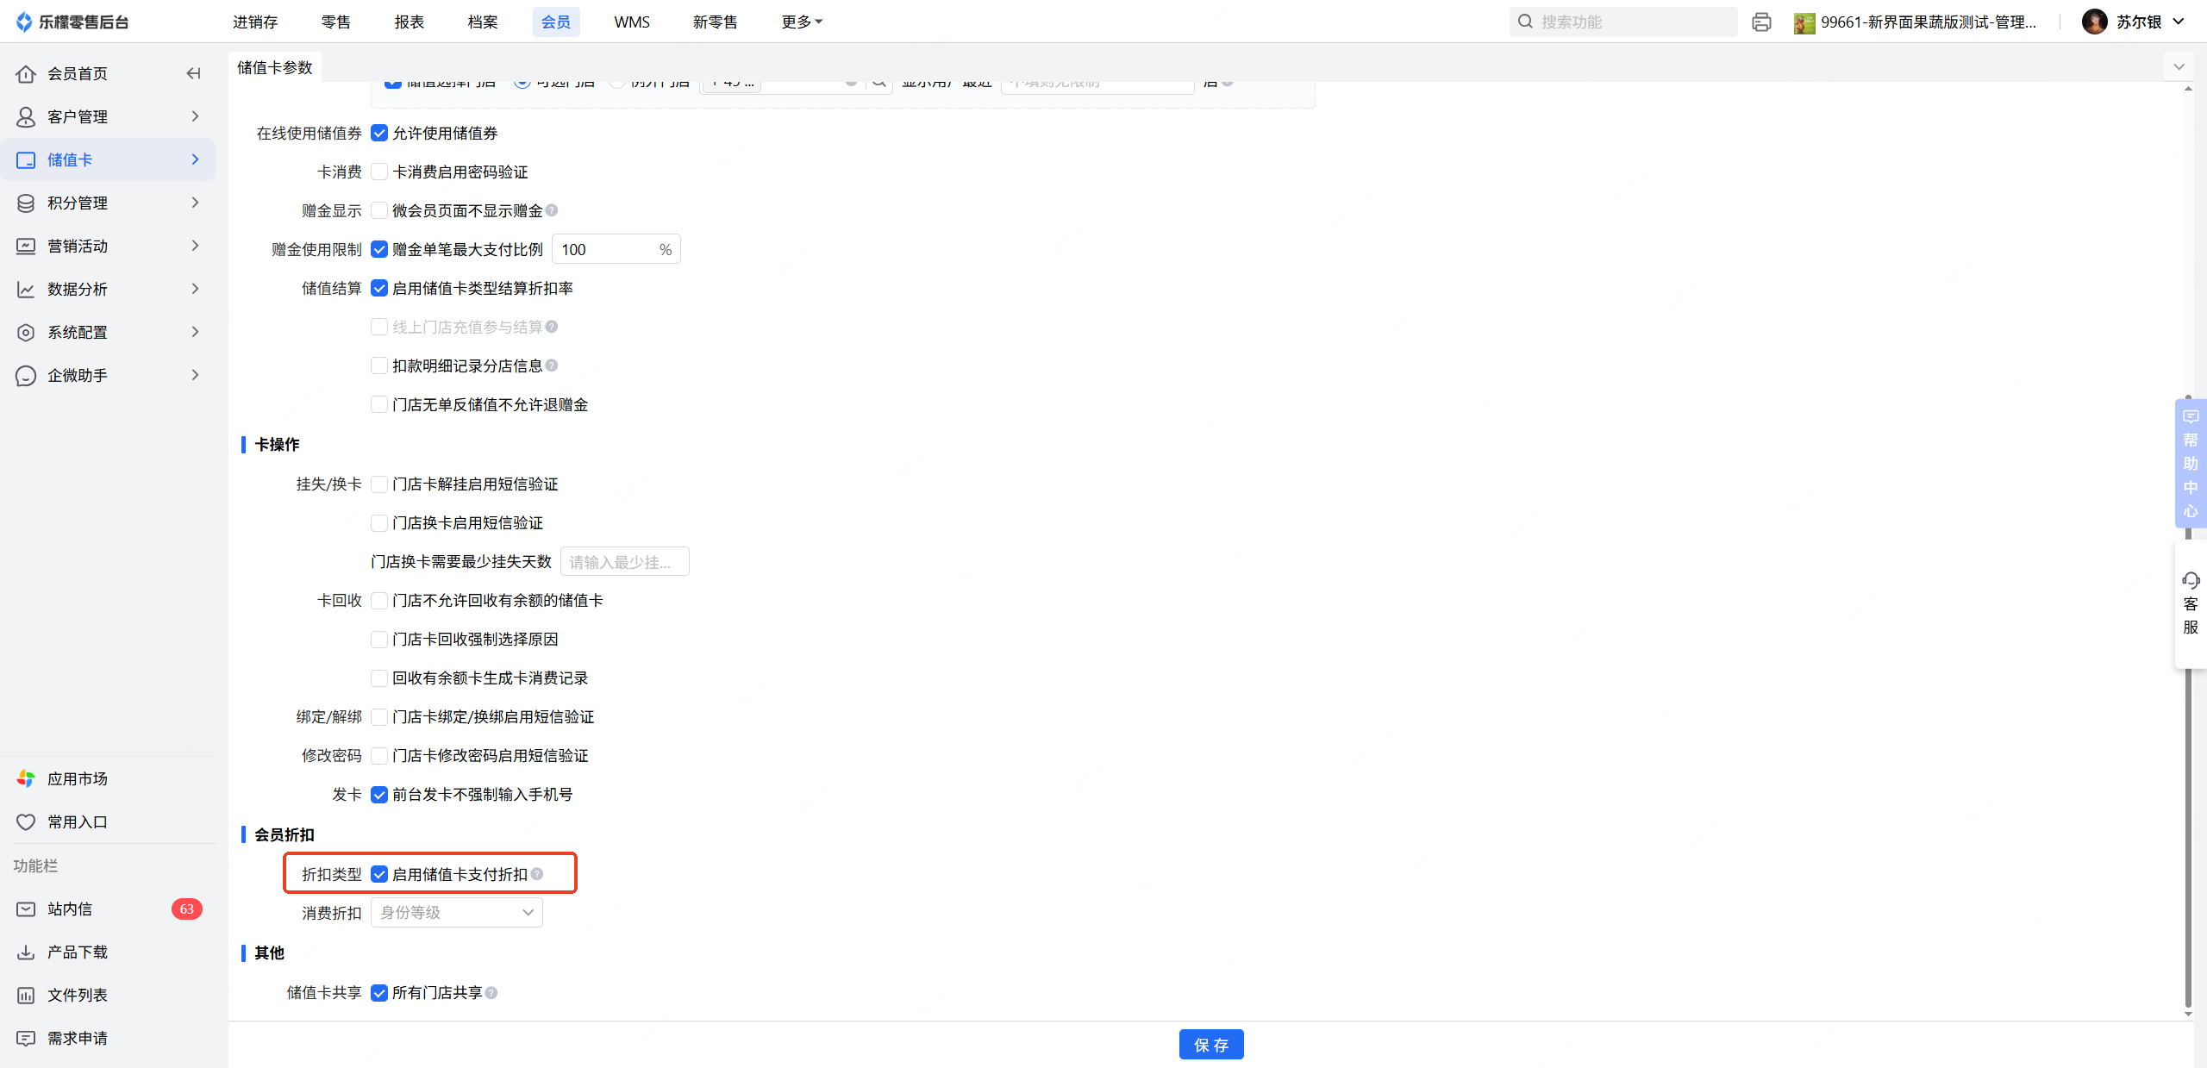Expand the 更多 top menu
The height and width of the screenshot is (1068, 2207).
[801, 22]
